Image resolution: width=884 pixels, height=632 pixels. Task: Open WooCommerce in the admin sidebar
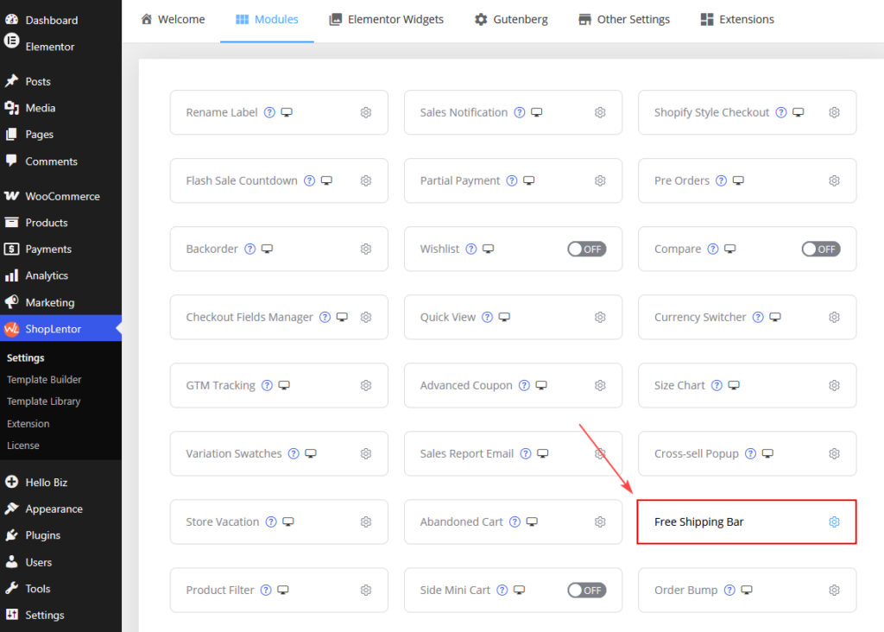click(61, 196)
